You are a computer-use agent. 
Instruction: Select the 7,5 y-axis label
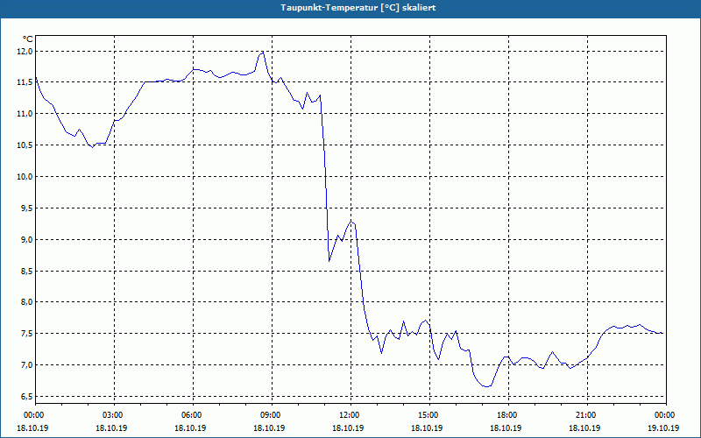[26, 334]
